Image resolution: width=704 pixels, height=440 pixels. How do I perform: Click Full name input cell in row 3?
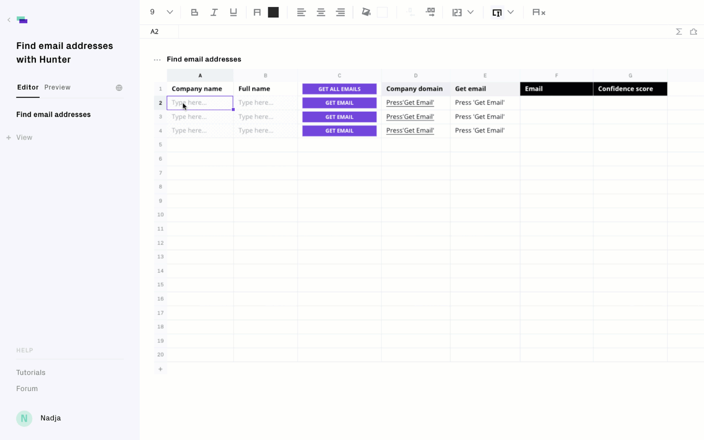click(266, 117)
